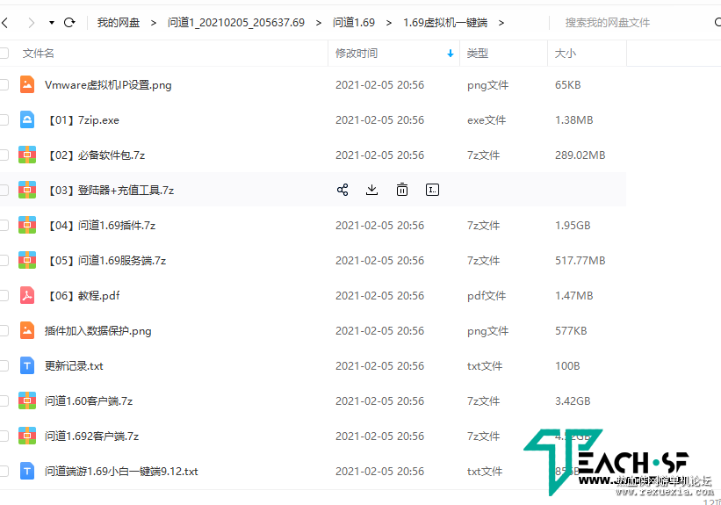Check the box for 【03】登陆器+充值工具.7z
The height and width of the screenshot is (505, 721).
[4, 190]
